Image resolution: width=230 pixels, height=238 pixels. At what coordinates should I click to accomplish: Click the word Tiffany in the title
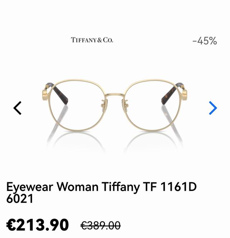pos(120,187)
